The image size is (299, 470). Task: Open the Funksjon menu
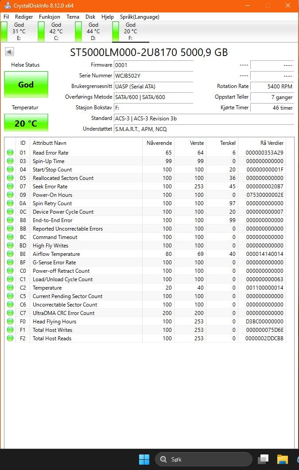(x=49, y=17)
